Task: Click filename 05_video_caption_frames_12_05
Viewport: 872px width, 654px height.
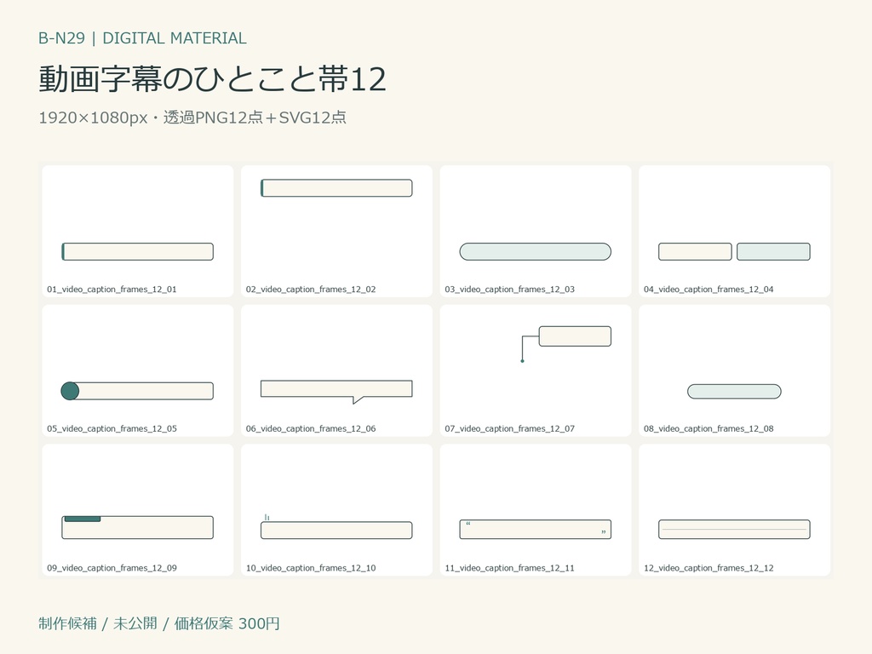Action: tap(112, 429)
